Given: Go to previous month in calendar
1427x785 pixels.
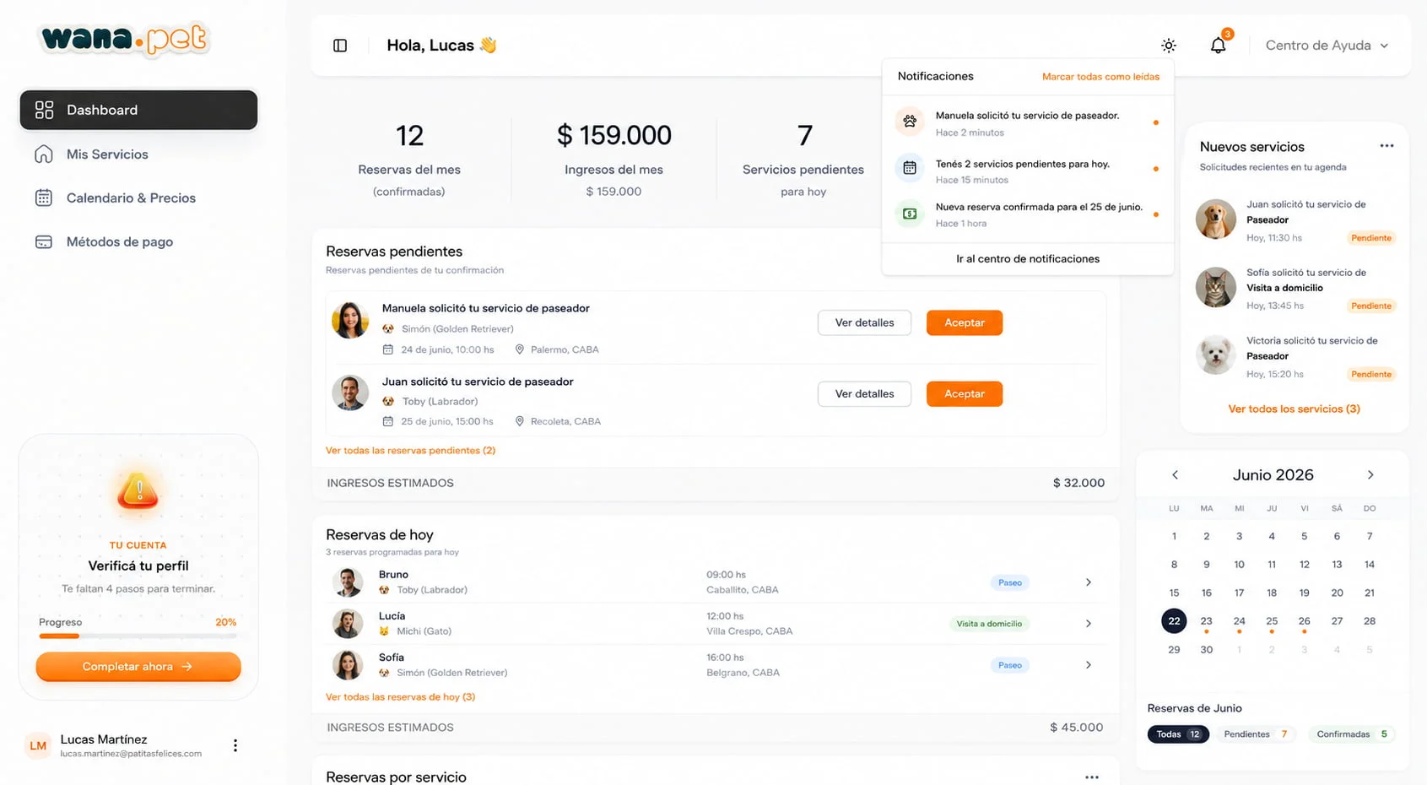Looking at the screenshot, I should point(1175,475).
